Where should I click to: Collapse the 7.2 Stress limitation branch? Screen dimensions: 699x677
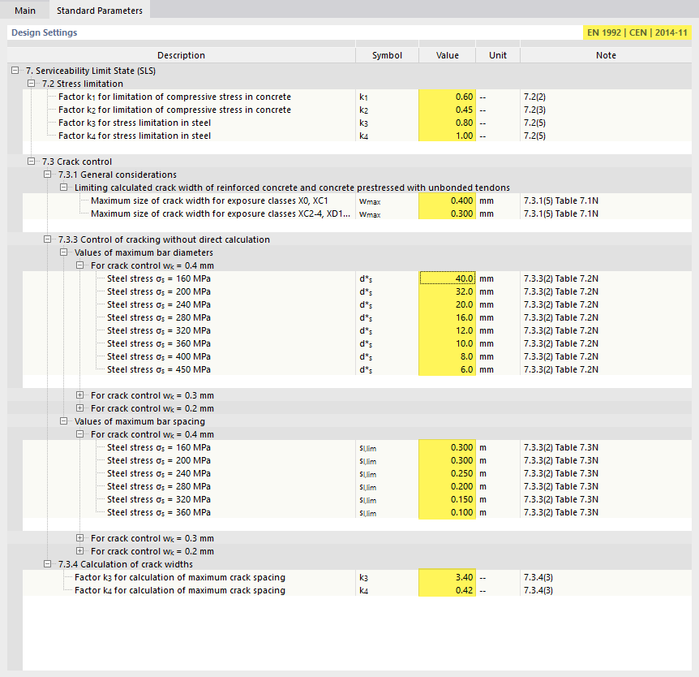(31, 84)
